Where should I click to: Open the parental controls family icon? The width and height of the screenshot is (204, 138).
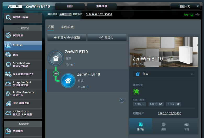pos(8,74)
